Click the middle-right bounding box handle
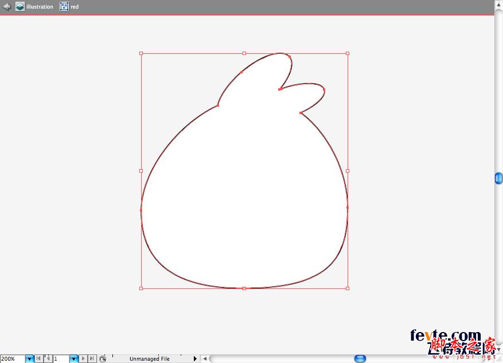This screenshot has width=503, height=363. click(x=348, y=171)
